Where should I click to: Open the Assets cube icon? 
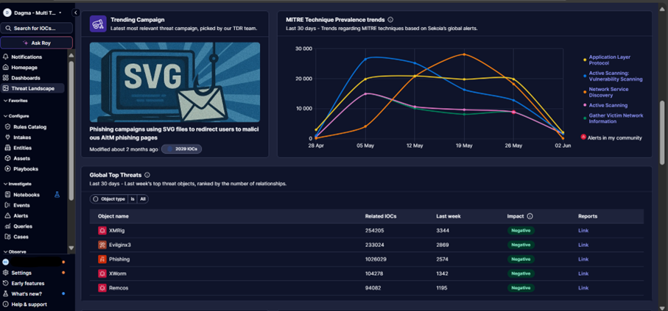(x=7, y=158)
